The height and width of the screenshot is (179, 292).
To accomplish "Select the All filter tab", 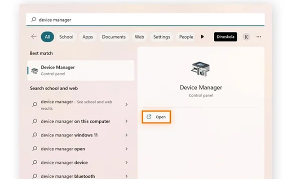I will 47,37.
